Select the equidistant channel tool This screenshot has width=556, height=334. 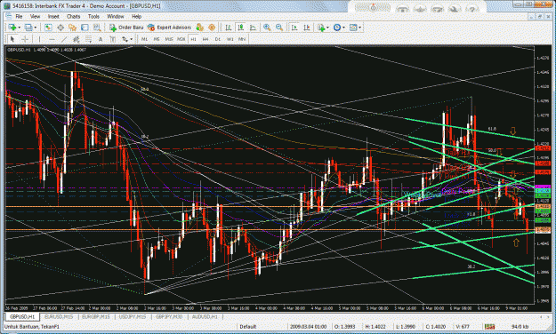pyautogui.click(x=76, y=39)
